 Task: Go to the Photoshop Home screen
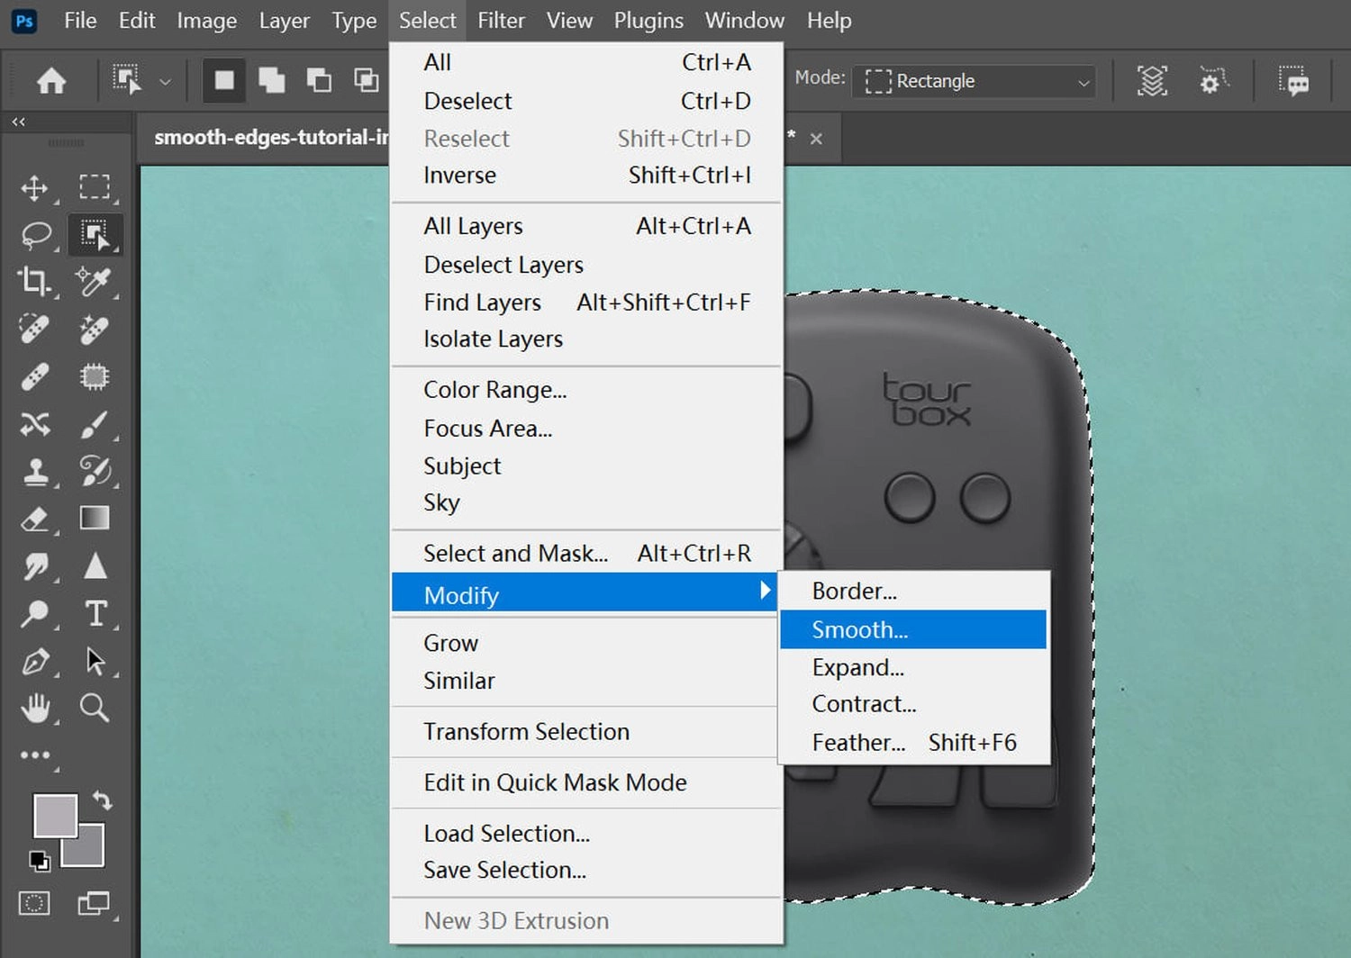click(51, 81)
